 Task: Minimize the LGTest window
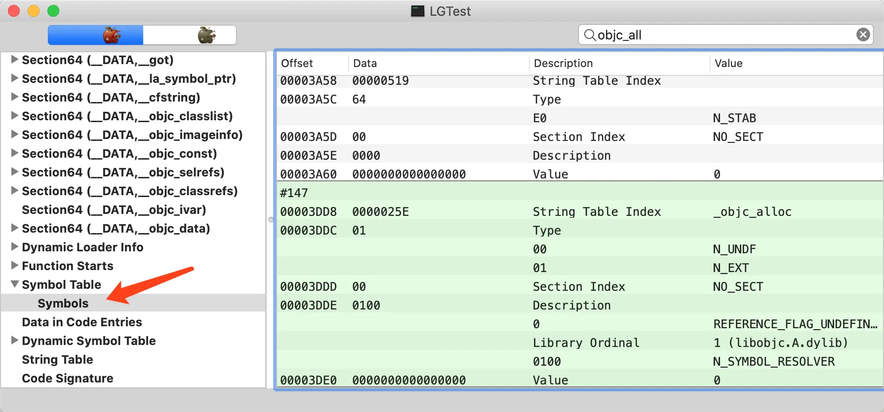tap(34, 11)
